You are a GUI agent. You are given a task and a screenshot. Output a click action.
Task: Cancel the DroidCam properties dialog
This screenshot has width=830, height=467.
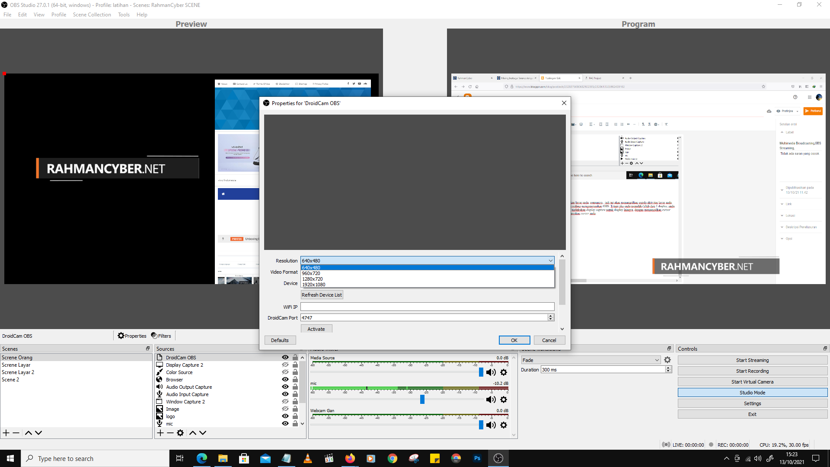click(549, 340)
